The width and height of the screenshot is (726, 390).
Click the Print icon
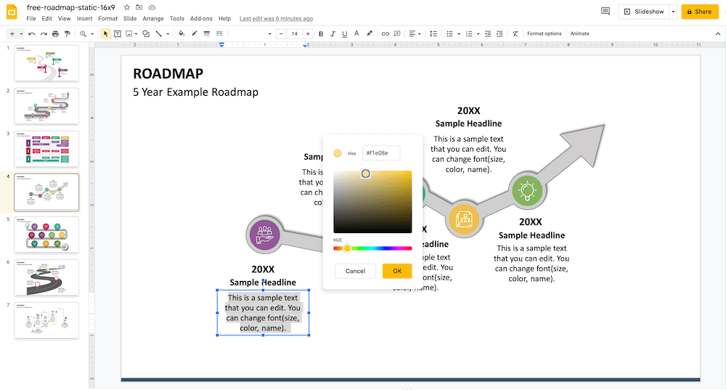coord(56,34)
